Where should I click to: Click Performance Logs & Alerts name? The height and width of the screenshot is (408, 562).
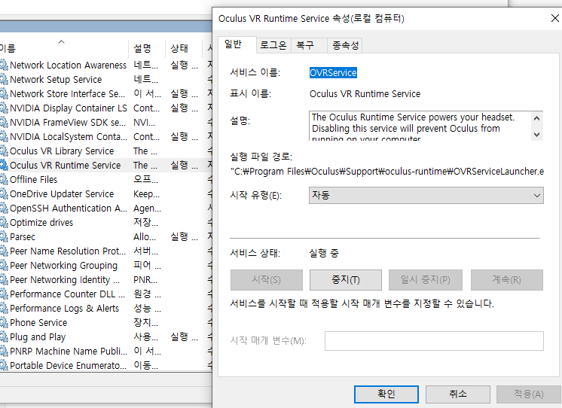point(64,309)
